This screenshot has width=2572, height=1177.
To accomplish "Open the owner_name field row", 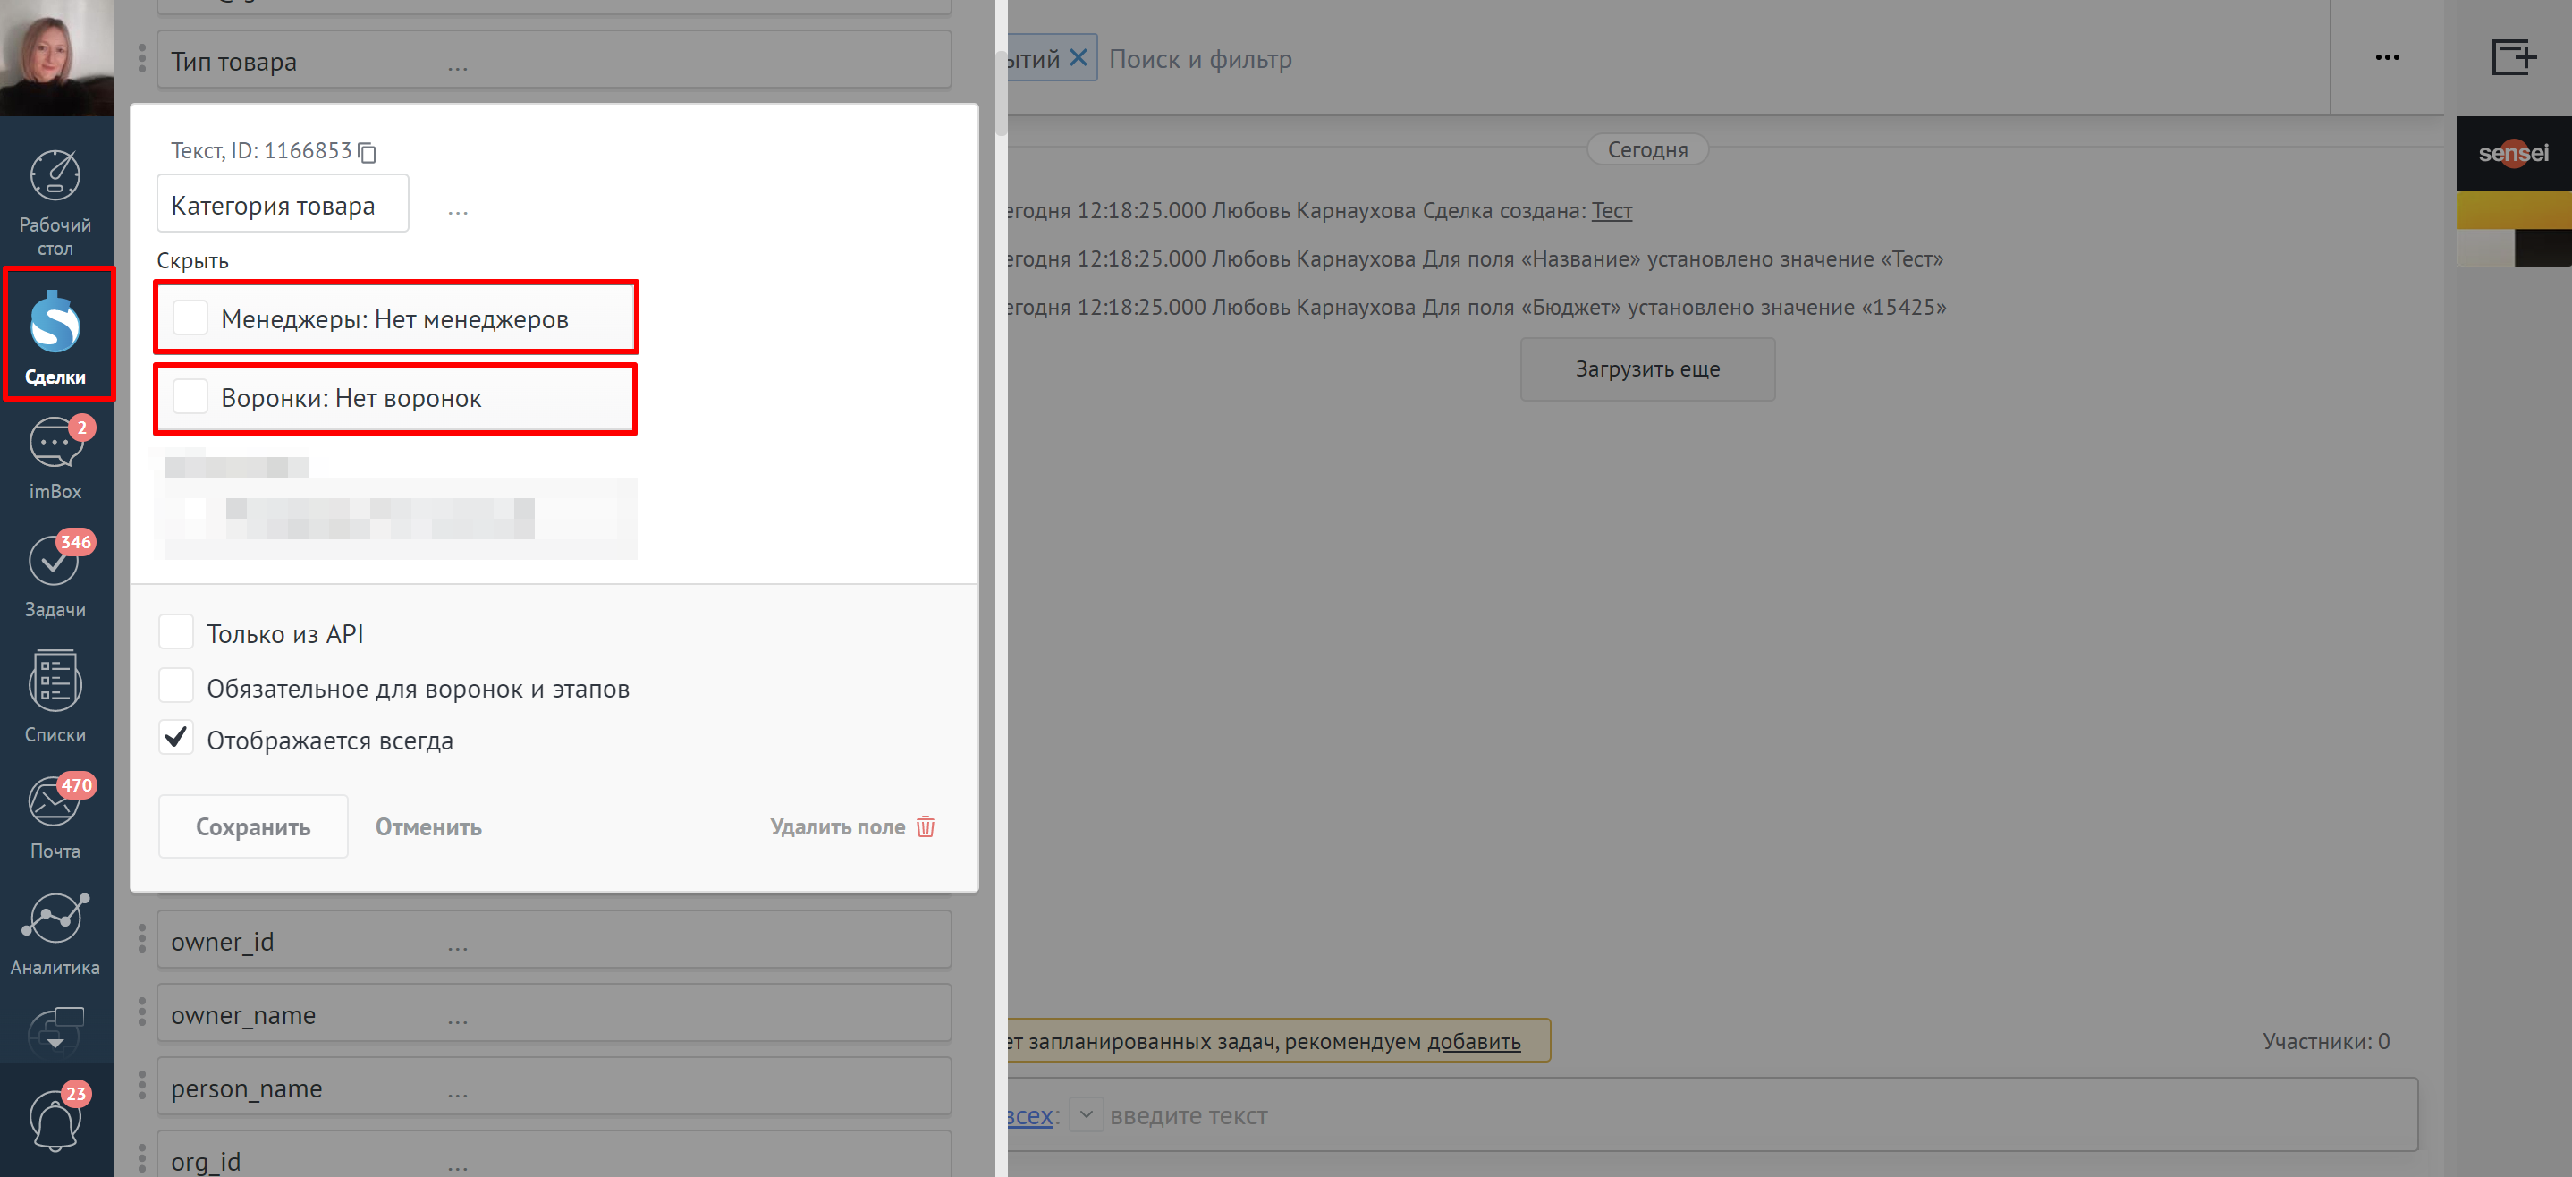I will pos(554,1014).
